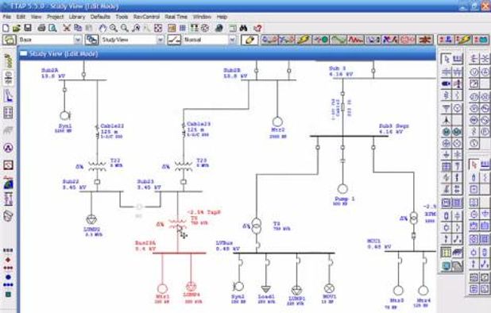Viewport: 491px width, 313px height.
Task: Select the red Bus23A busbar
Action: coord(180,253)
